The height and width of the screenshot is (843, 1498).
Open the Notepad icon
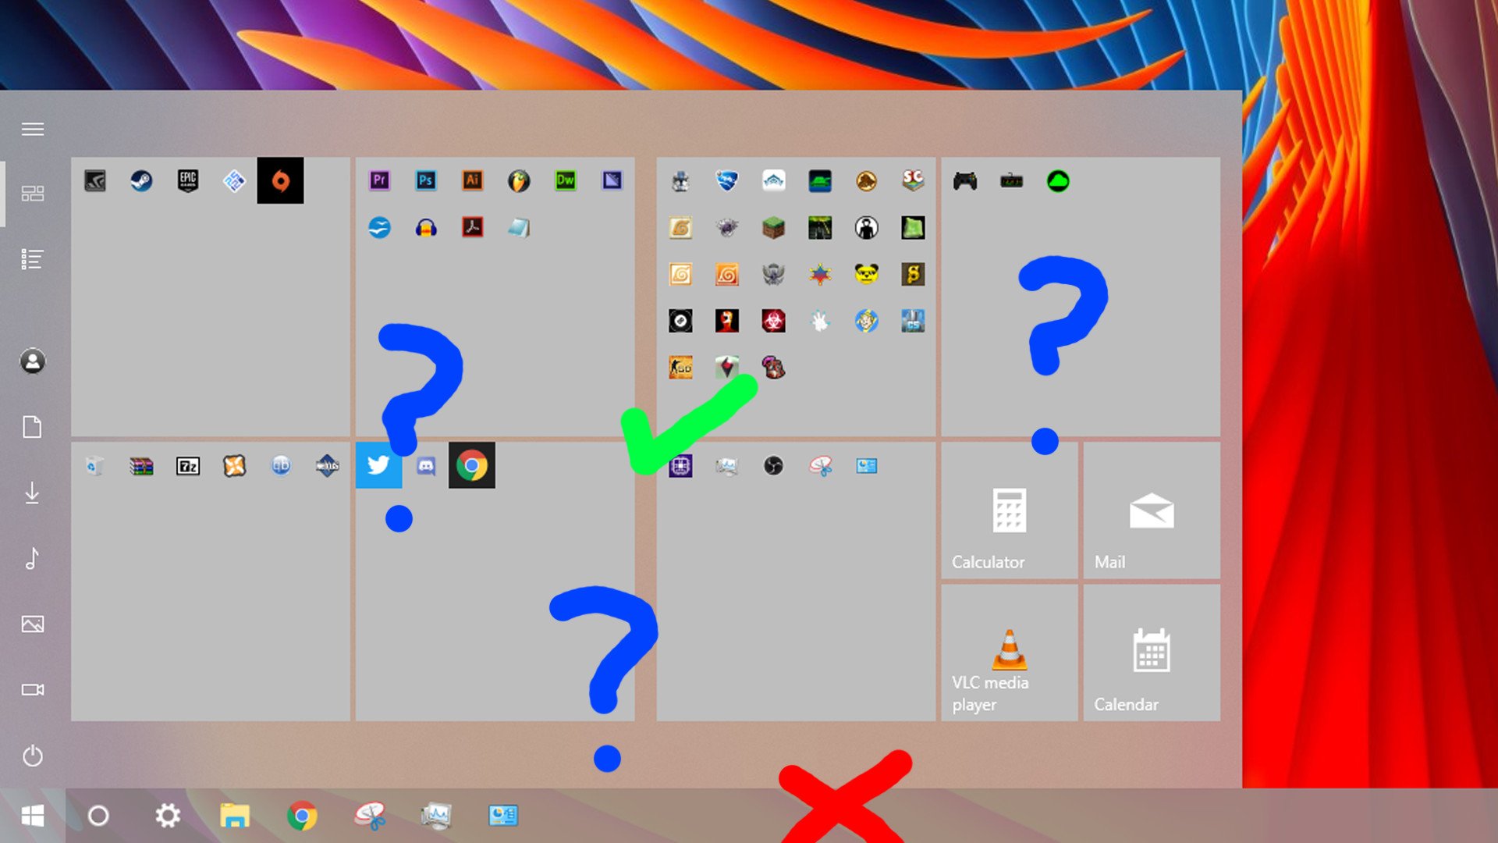tap(519, 228)
